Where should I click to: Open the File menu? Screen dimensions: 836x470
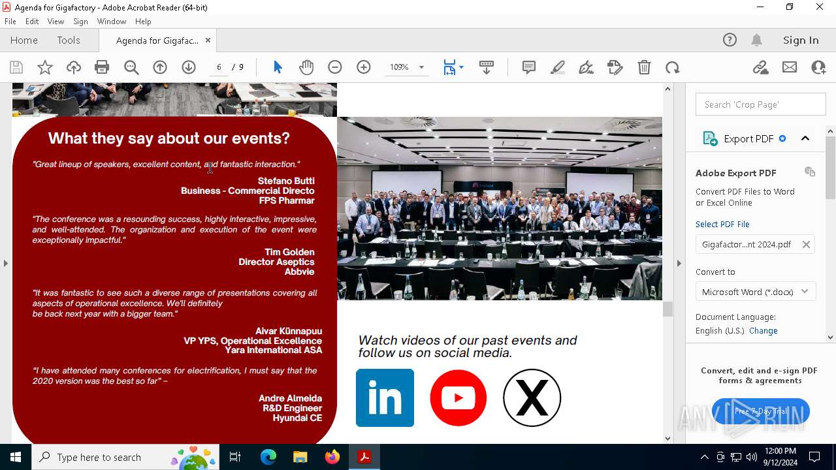pyautogui.click(x=10, y=22)
